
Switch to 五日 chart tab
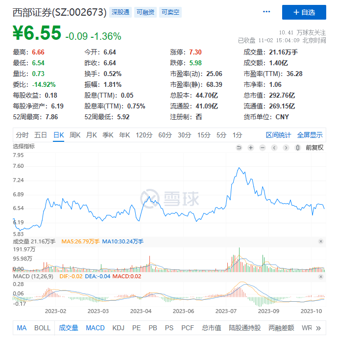(x=41, y=135)
